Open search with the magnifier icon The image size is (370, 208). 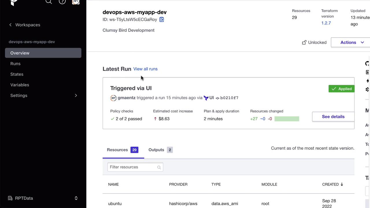point(49,1)
